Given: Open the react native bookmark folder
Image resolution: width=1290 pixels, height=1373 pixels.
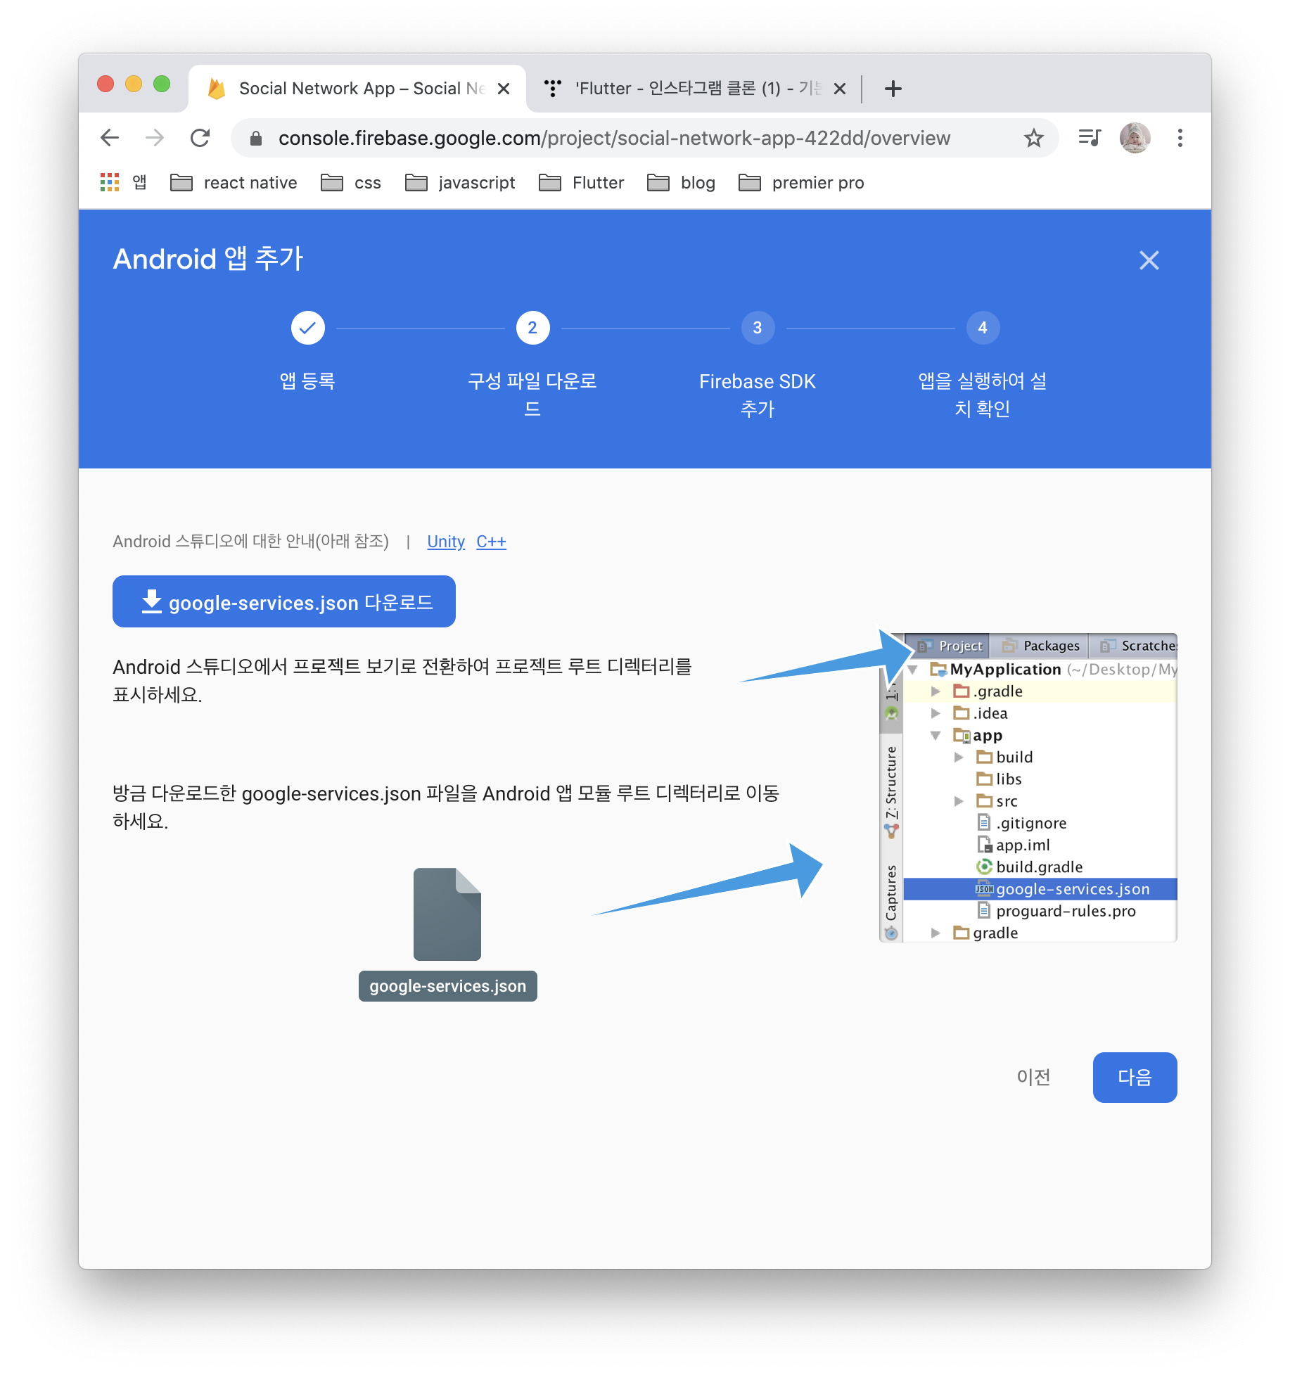Looking at the screenshot, I should 234,183.
